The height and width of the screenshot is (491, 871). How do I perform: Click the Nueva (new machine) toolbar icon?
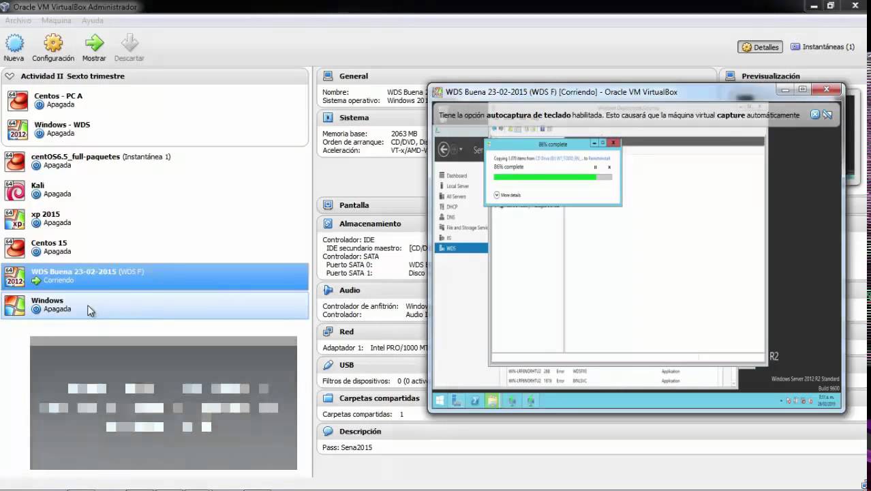(14, 44)
